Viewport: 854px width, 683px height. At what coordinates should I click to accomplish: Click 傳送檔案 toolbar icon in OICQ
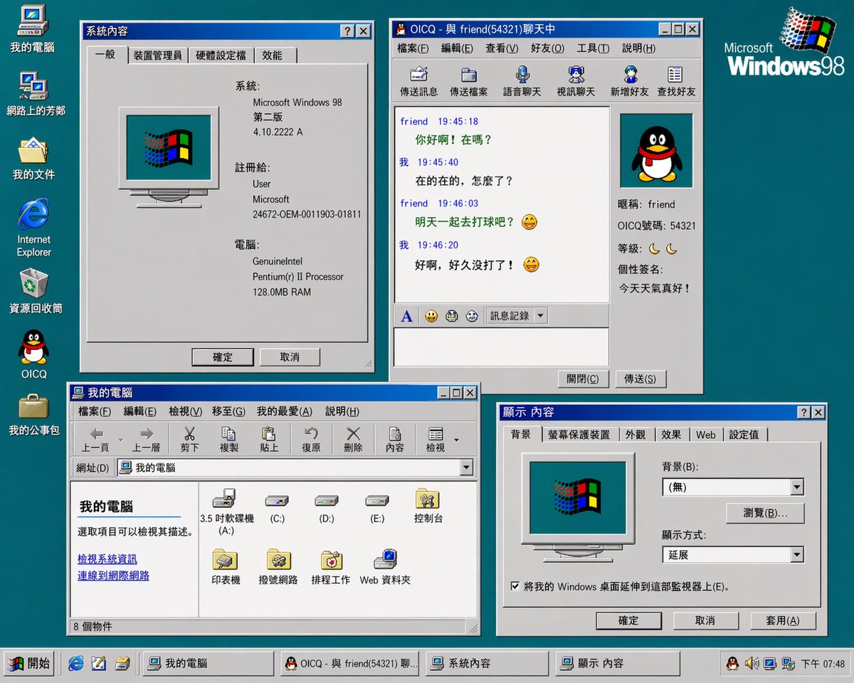tap(468, 81)
